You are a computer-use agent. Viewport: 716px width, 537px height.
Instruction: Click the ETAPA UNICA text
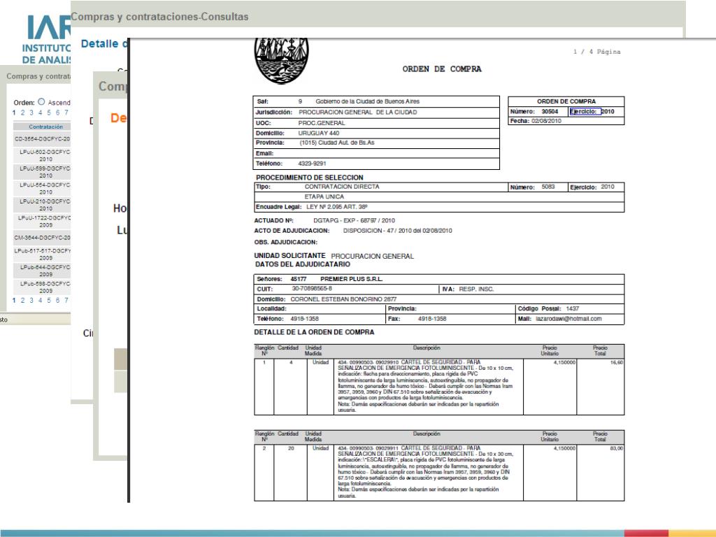324,196
